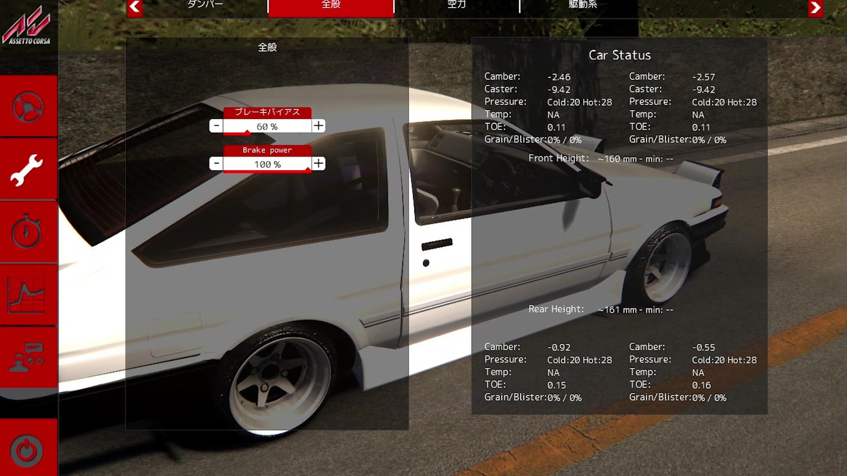Open the telemetry graph section

coord(28,295)
